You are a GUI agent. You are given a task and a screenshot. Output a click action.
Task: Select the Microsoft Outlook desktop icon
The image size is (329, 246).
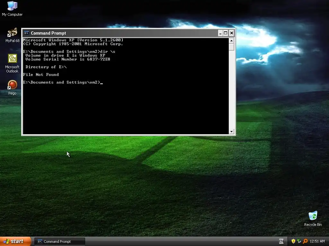(12, 63)
